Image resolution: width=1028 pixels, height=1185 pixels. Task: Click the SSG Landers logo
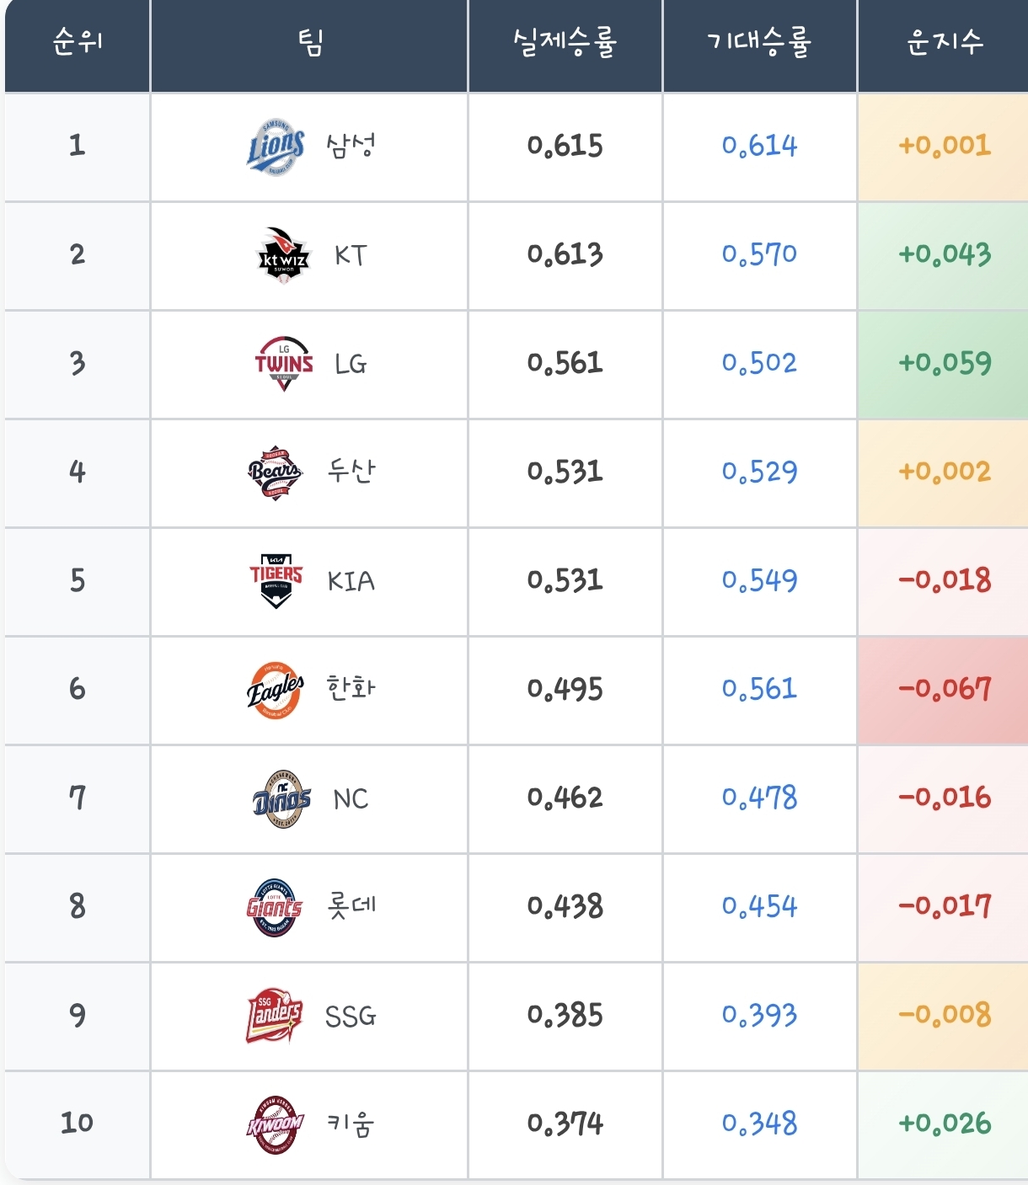(275, 1016)
